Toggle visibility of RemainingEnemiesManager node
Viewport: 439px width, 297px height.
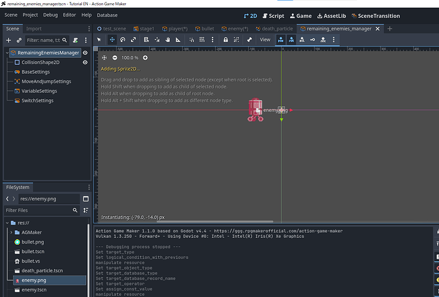85,53
